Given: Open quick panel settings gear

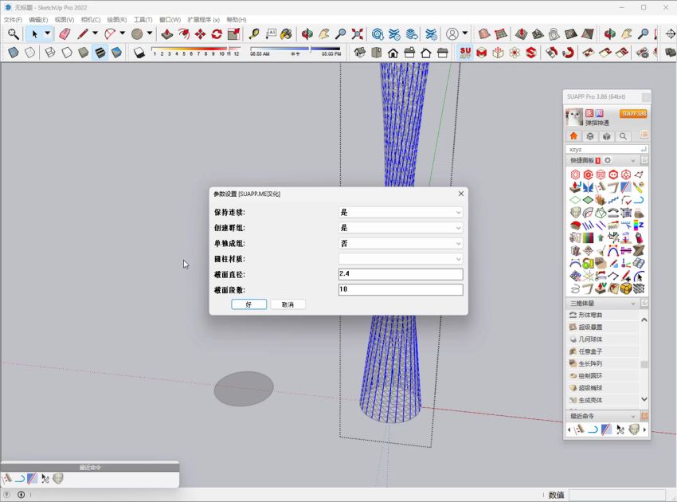Looking at the screenshot, I should [x=608, y=160].
